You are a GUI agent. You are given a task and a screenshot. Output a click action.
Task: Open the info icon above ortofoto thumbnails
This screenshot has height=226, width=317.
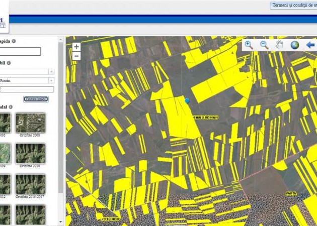pos(11,107)
